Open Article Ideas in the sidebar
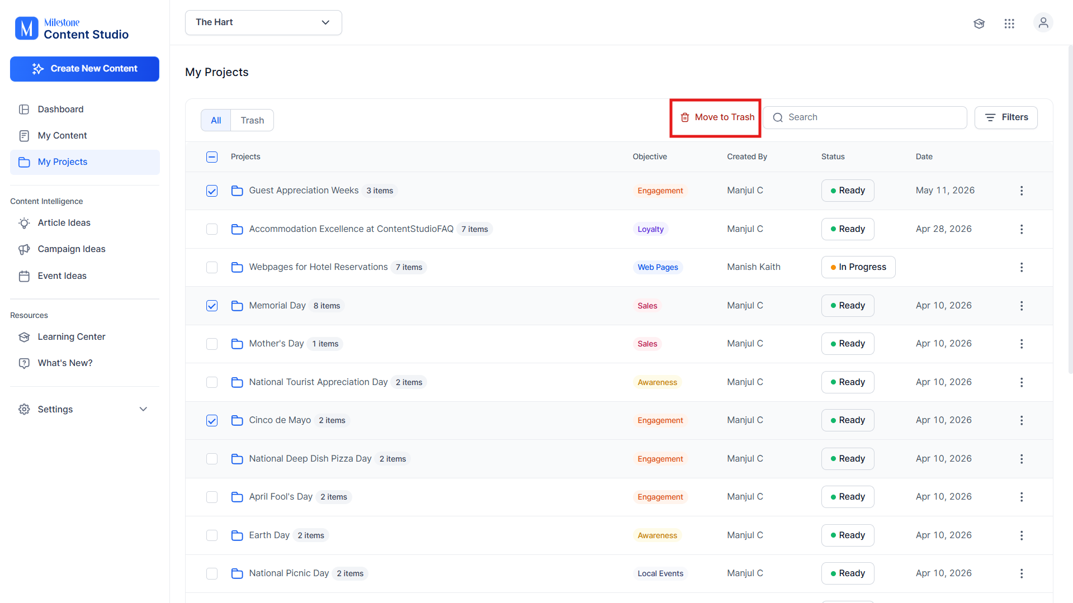Screen dimensions: 1073x603 85,223
